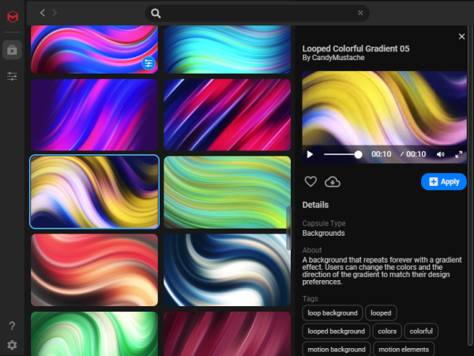Go back with the left chevron
Viewport: 474px width, 356px height.
[43, 13]
